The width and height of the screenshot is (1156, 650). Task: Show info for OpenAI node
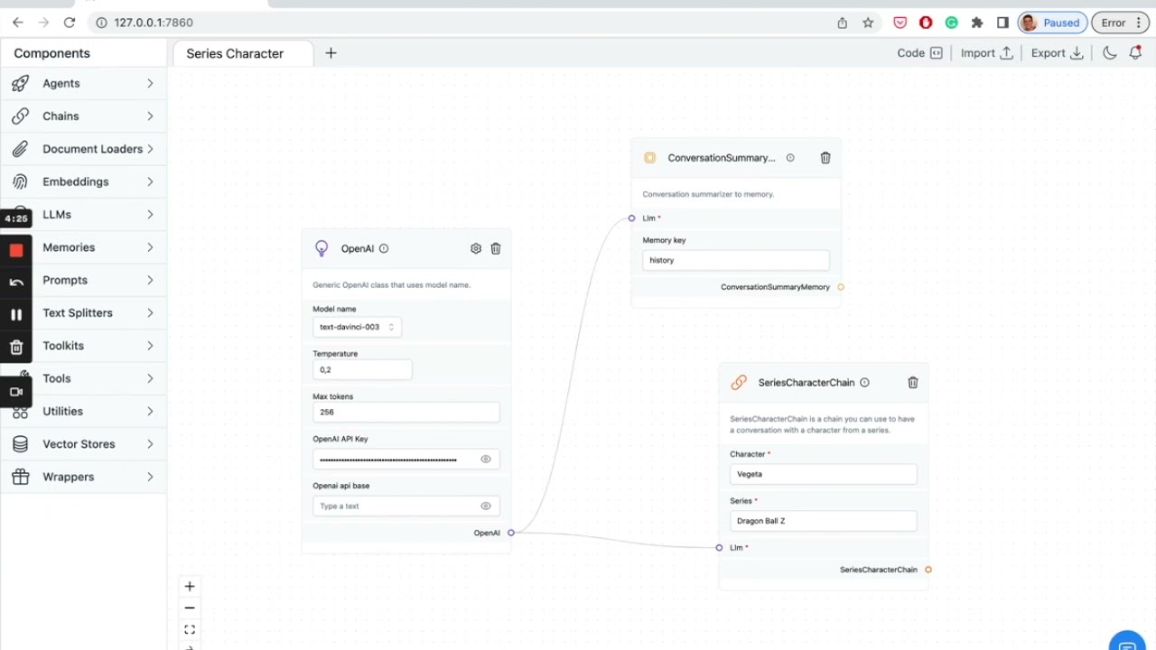point(384,248)
